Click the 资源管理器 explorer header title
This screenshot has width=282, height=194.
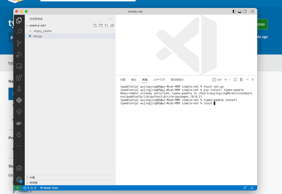[x=36, y=19]
